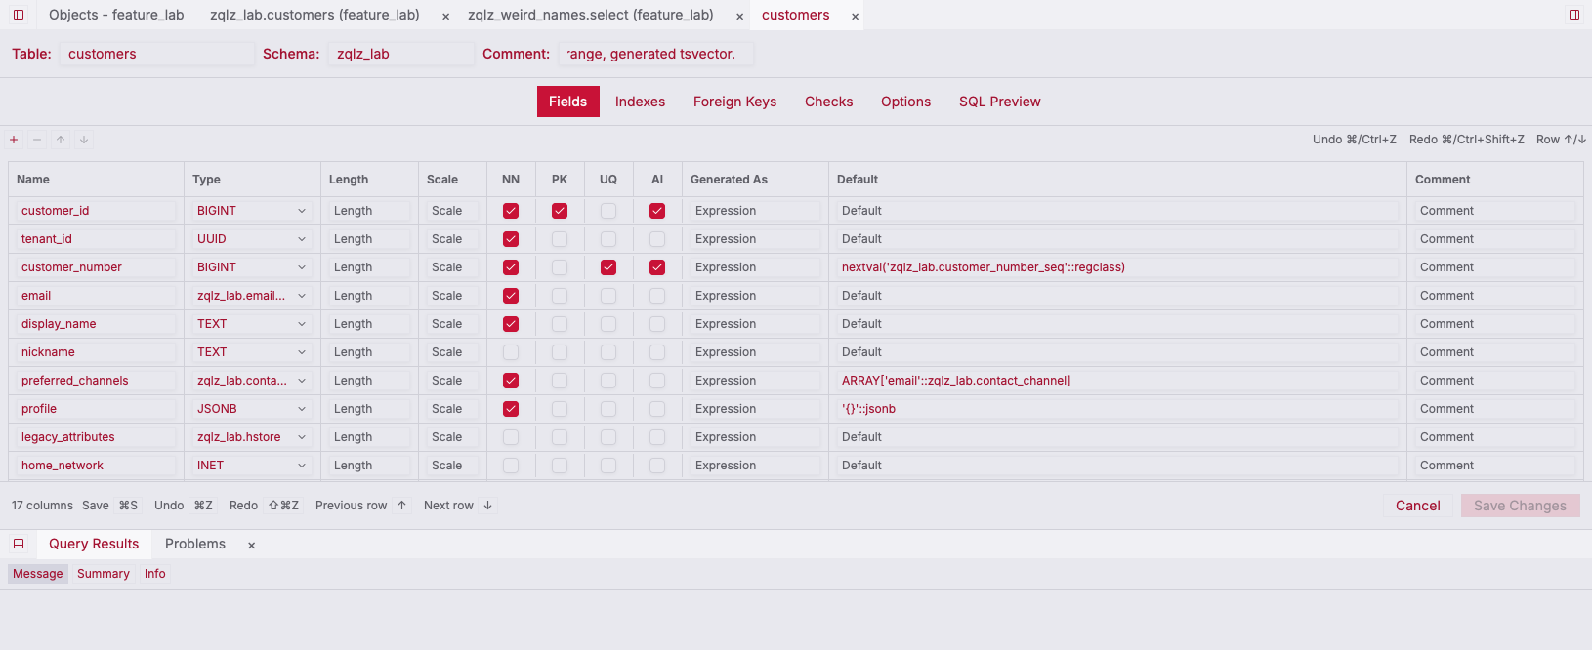Remove selected column with minus icon
Screen dimensions: 1592x650
point(37,140)
